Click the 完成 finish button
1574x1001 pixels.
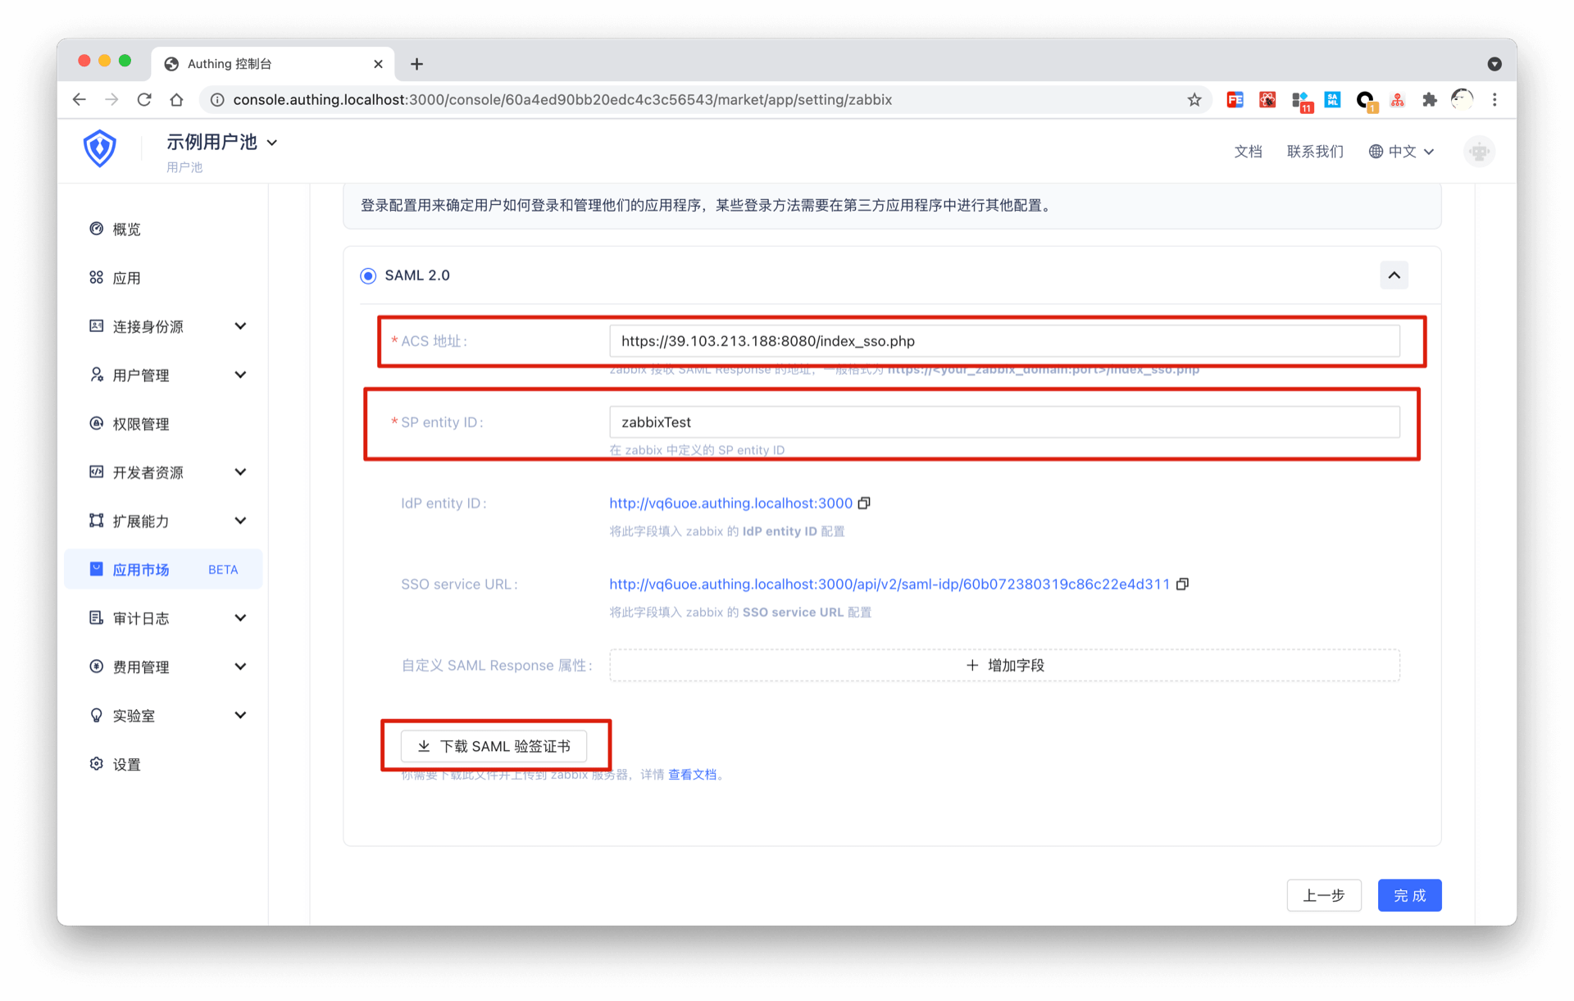pos(1409,895)
